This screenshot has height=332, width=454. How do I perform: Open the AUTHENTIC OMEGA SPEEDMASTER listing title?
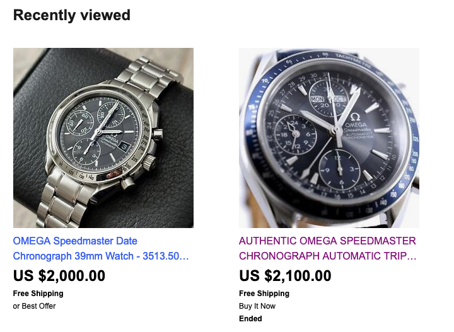(x=327, y=241)
